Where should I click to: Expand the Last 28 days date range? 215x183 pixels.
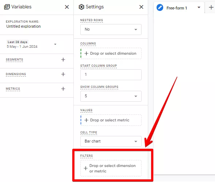point(31,44)
